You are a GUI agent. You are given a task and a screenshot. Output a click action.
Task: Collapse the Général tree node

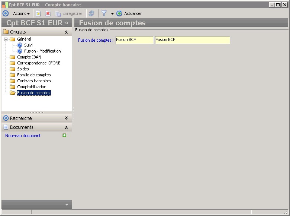point(6,39)
